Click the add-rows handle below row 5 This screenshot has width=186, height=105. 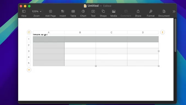pos(29,70)
